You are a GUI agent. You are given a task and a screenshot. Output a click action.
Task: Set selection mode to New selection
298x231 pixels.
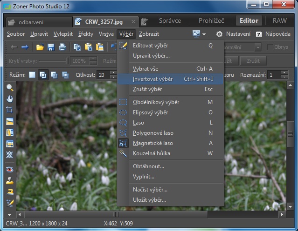32,75
